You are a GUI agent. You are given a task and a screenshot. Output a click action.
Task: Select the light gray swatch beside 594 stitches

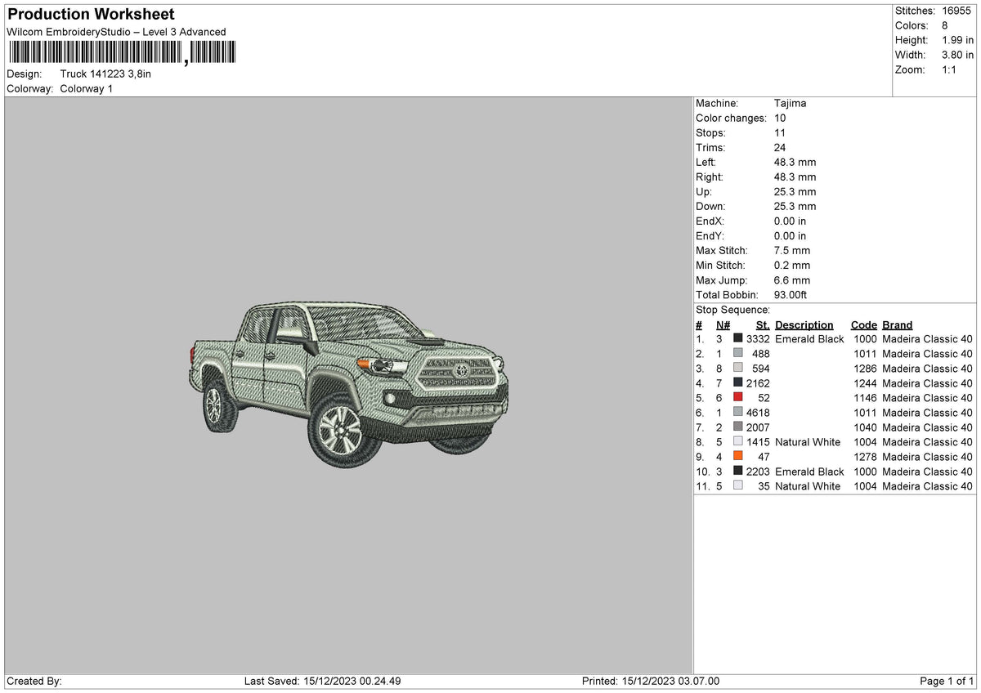(738, 368)
